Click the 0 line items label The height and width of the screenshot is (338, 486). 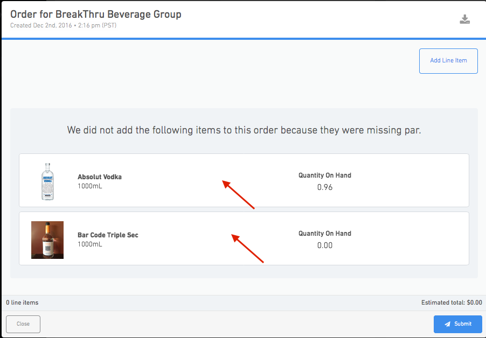coord(22,302)
